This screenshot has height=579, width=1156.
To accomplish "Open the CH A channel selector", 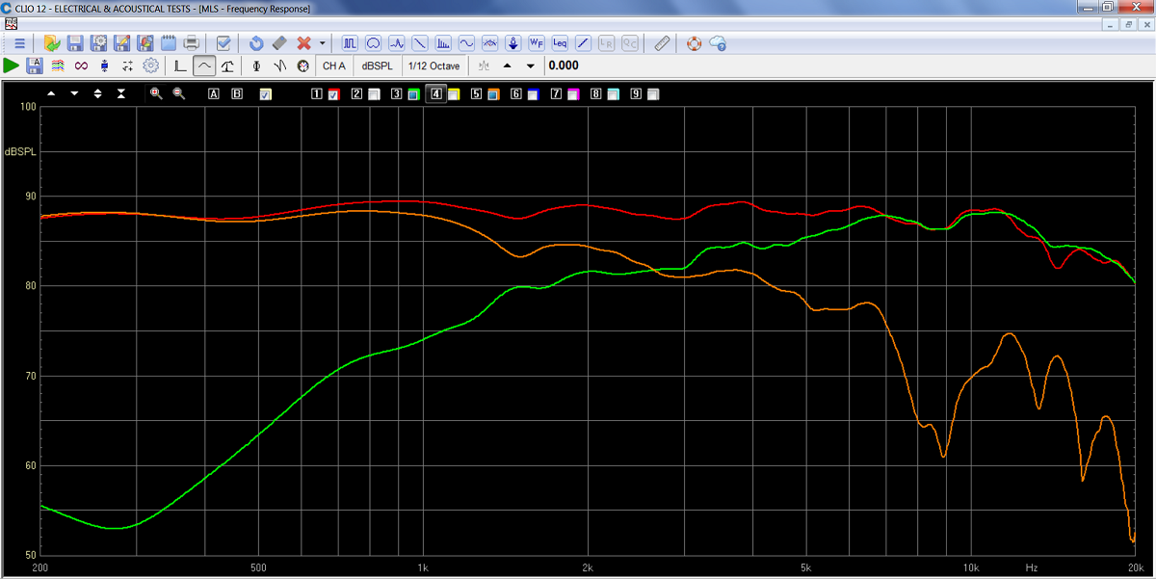I will [334, 66].
